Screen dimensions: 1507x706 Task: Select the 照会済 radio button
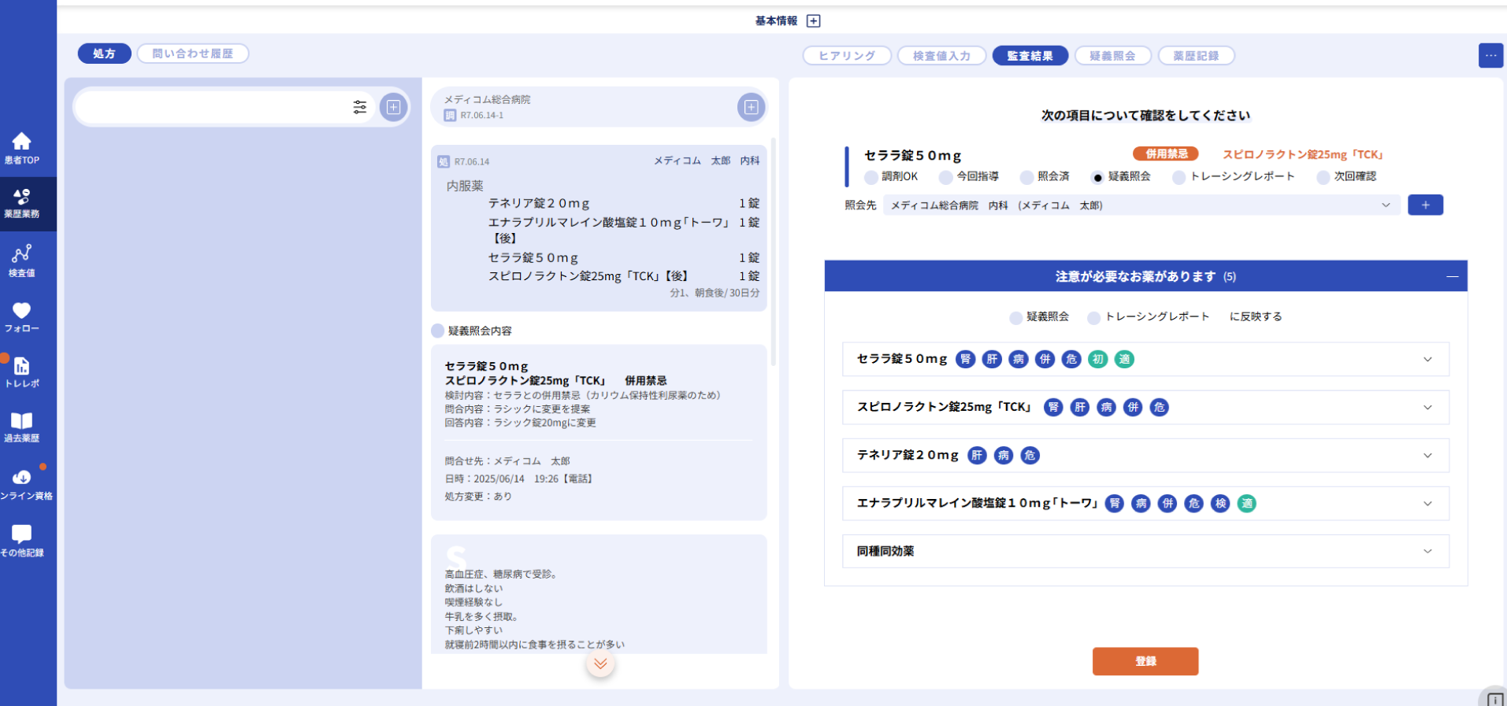click(1026, 177)
